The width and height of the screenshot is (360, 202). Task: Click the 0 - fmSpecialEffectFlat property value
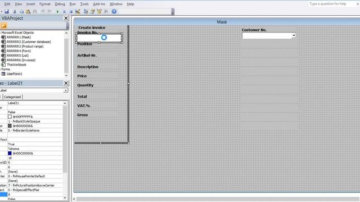tap(35, 190)
